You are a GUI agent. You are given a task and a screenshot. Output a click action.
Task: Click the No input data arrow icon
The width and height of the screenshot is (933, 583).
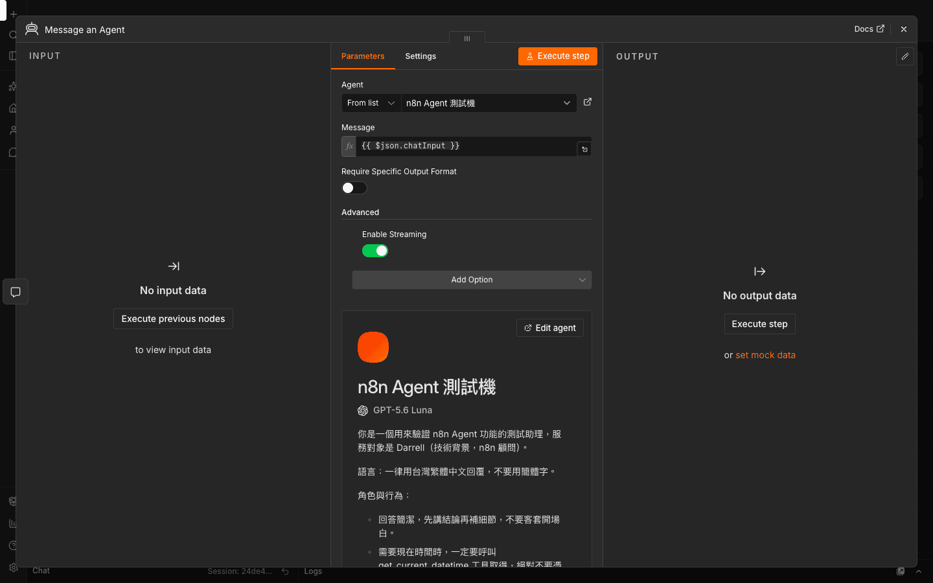174,266
